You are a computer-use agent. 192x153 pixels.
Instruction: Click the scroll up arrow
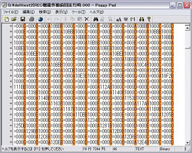(x=187, y=28)
